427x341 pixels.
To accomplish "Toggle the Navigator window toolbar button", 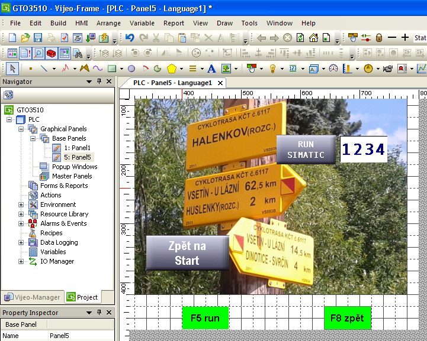I will pos(12,53).
